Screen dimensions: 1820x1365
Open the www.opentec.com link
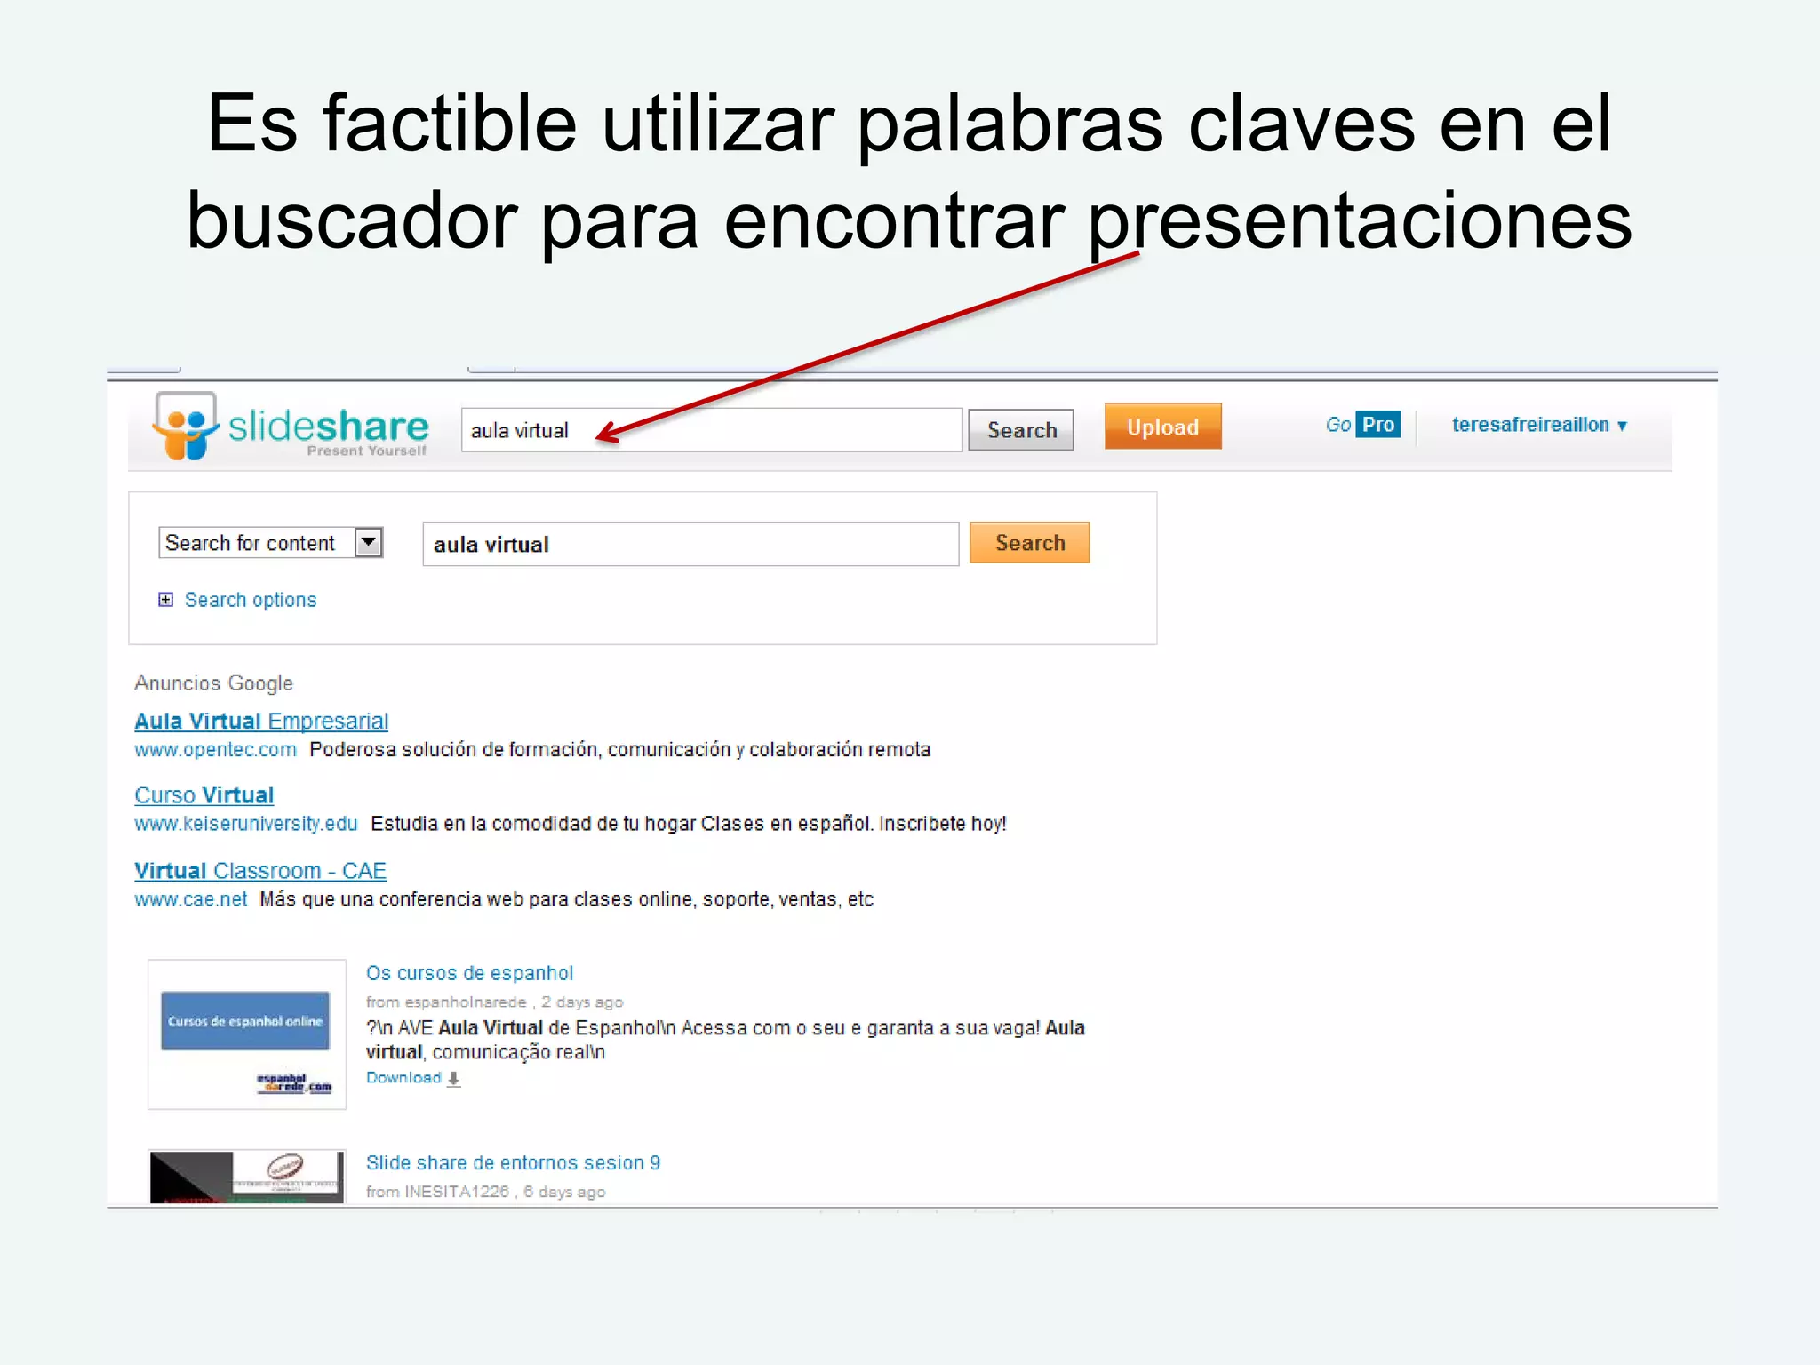[x=215, y=750]
